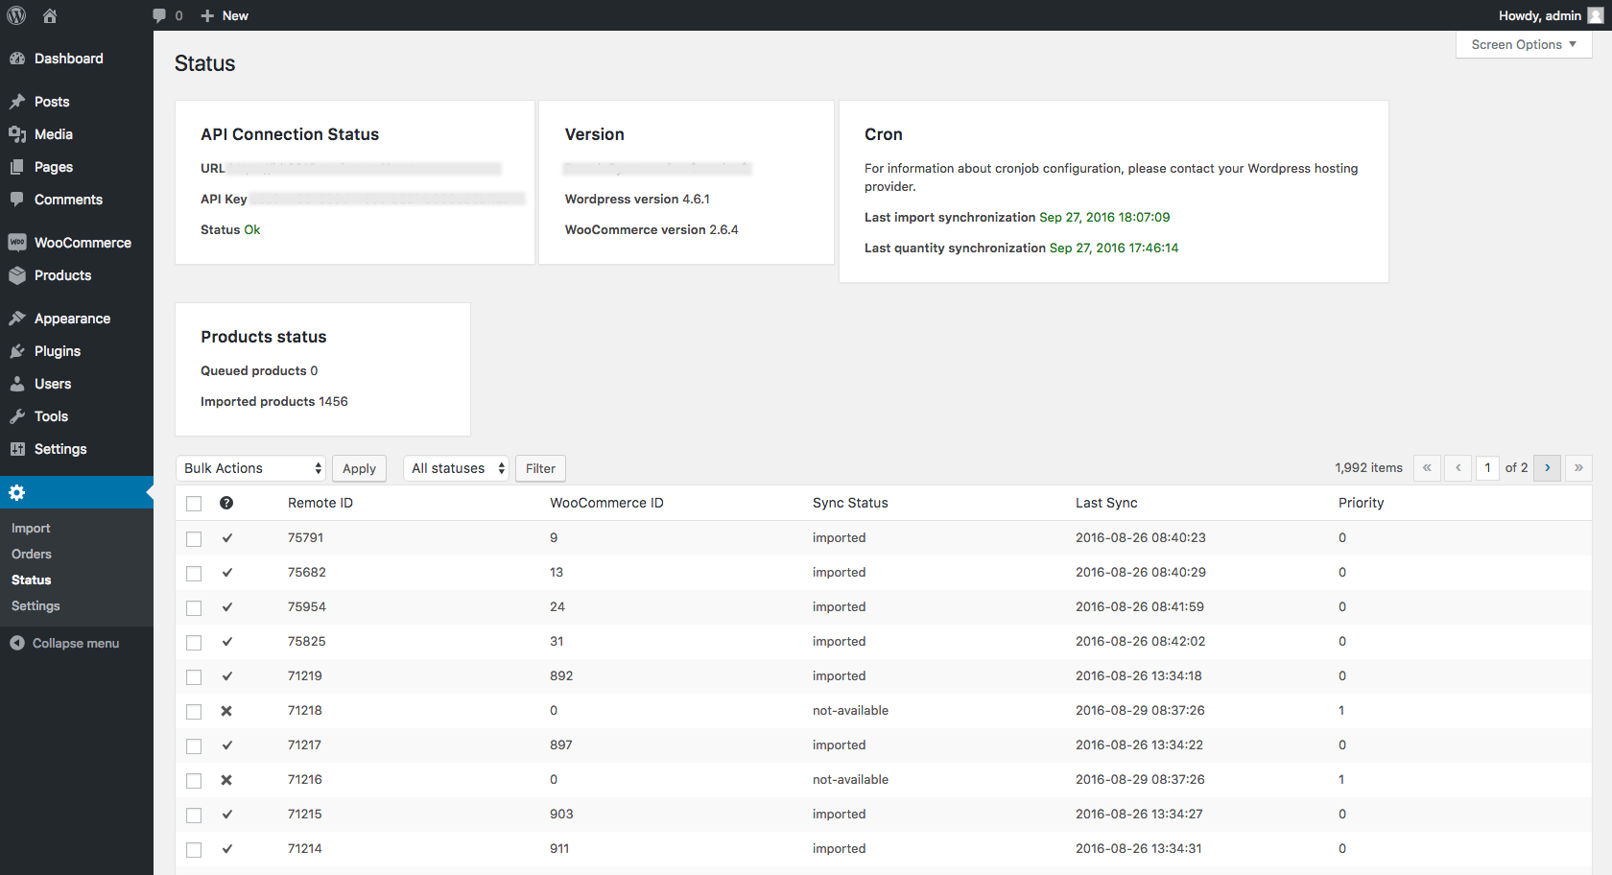Click the home icon in admin bar

coord(48,15)
